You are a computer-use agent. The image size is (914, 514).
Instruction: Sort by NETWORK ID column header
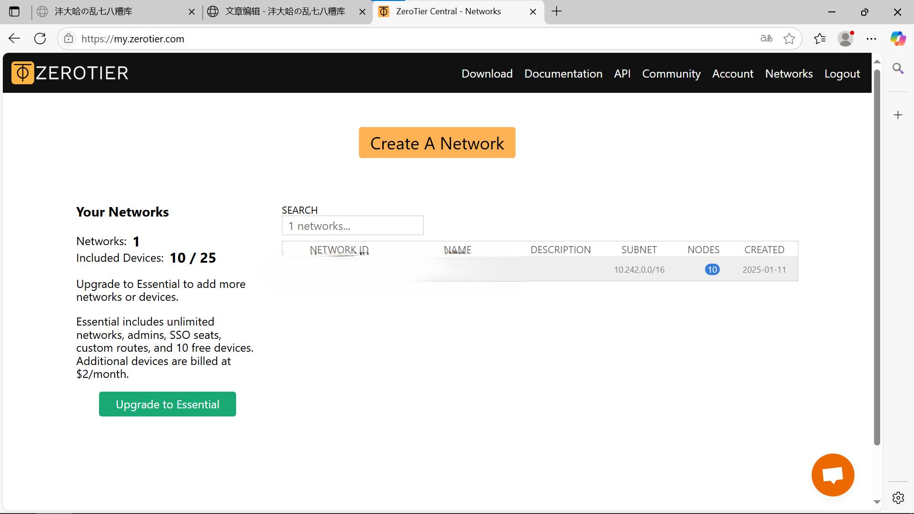pyautogui.click(x=339, y=250)
